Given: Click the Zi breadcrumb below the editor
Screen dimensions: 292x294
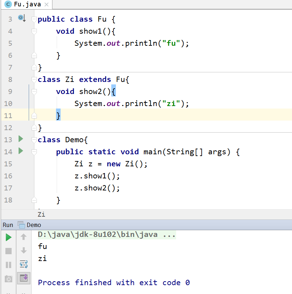Looking at the screenshot, I should tap(41, 214).
